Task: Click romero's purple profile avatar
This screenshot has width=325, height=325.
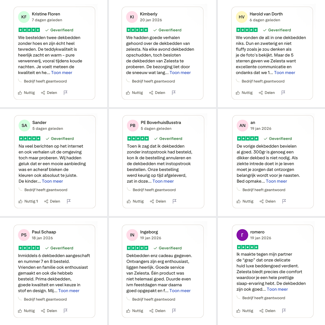Action: [x=242, y=235]
